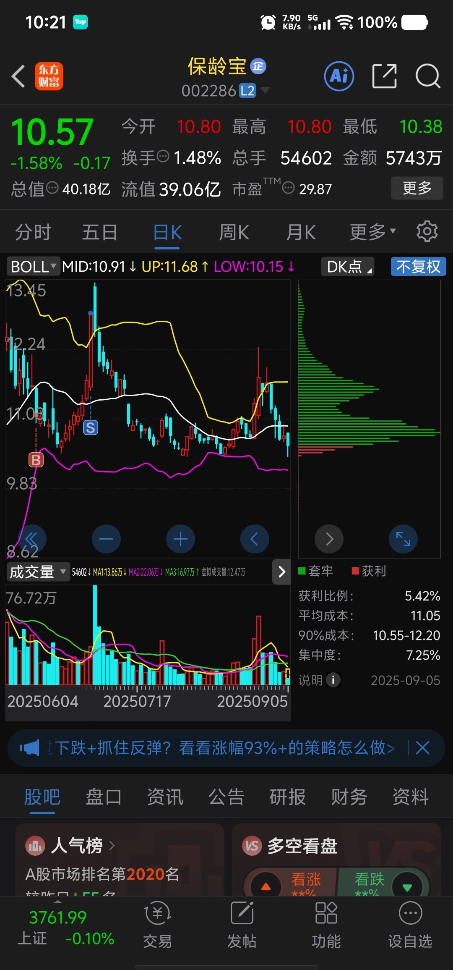Tap the current price 10.57
Screen dimensions: 453x970
pos(52,132)
